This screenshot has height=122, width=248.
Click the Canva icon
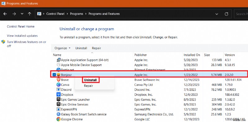click(59, 85)
